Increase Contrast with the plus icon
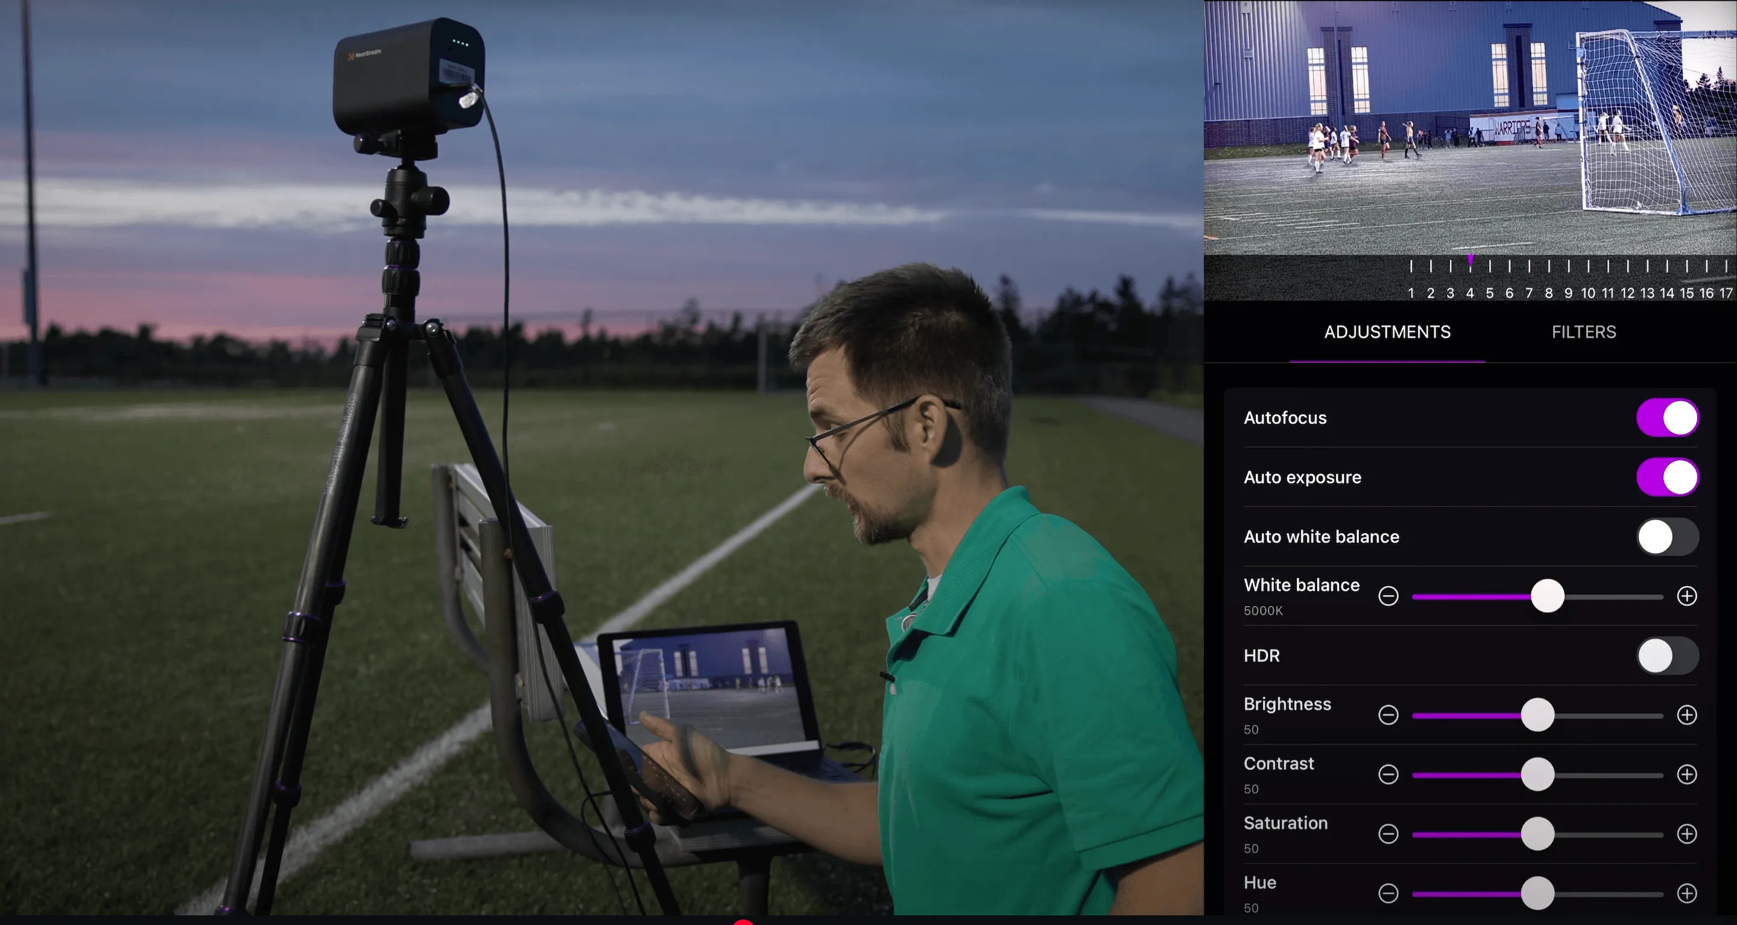The height and width of the screenshot is (925, 1737). pos(1686,775)
